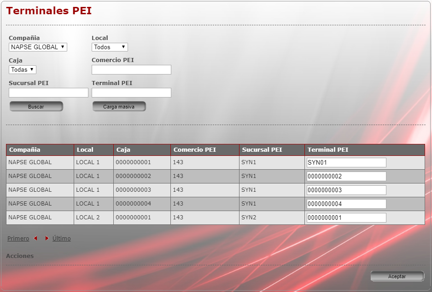Click Caja cell 0000000003
This screenshot has width=432, height=292.
coord(142,190)
